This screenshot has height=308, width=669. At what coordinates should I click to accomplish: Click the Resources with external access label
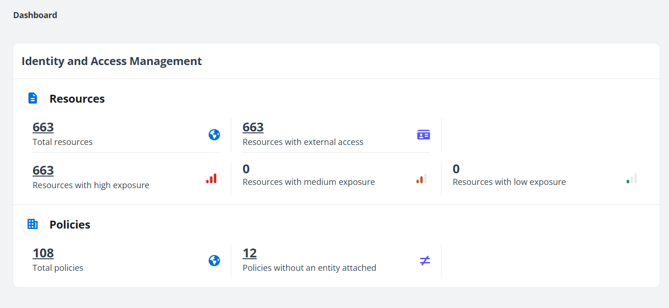coord(303,142)
